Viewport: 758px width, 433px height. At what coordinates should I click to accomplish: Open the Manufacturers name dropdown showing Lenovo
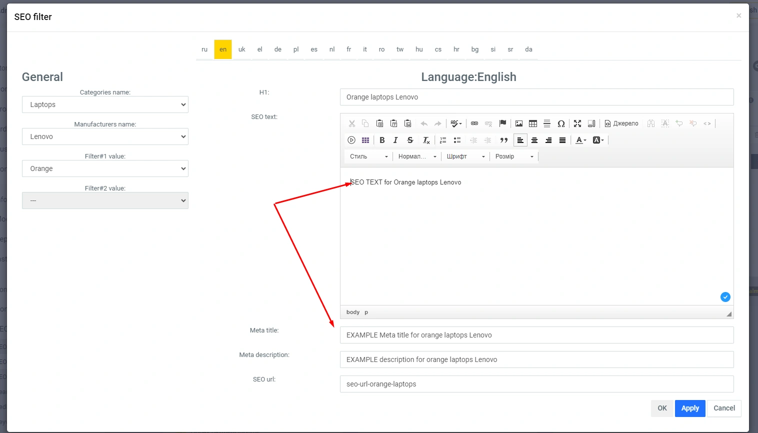point(105,136)
